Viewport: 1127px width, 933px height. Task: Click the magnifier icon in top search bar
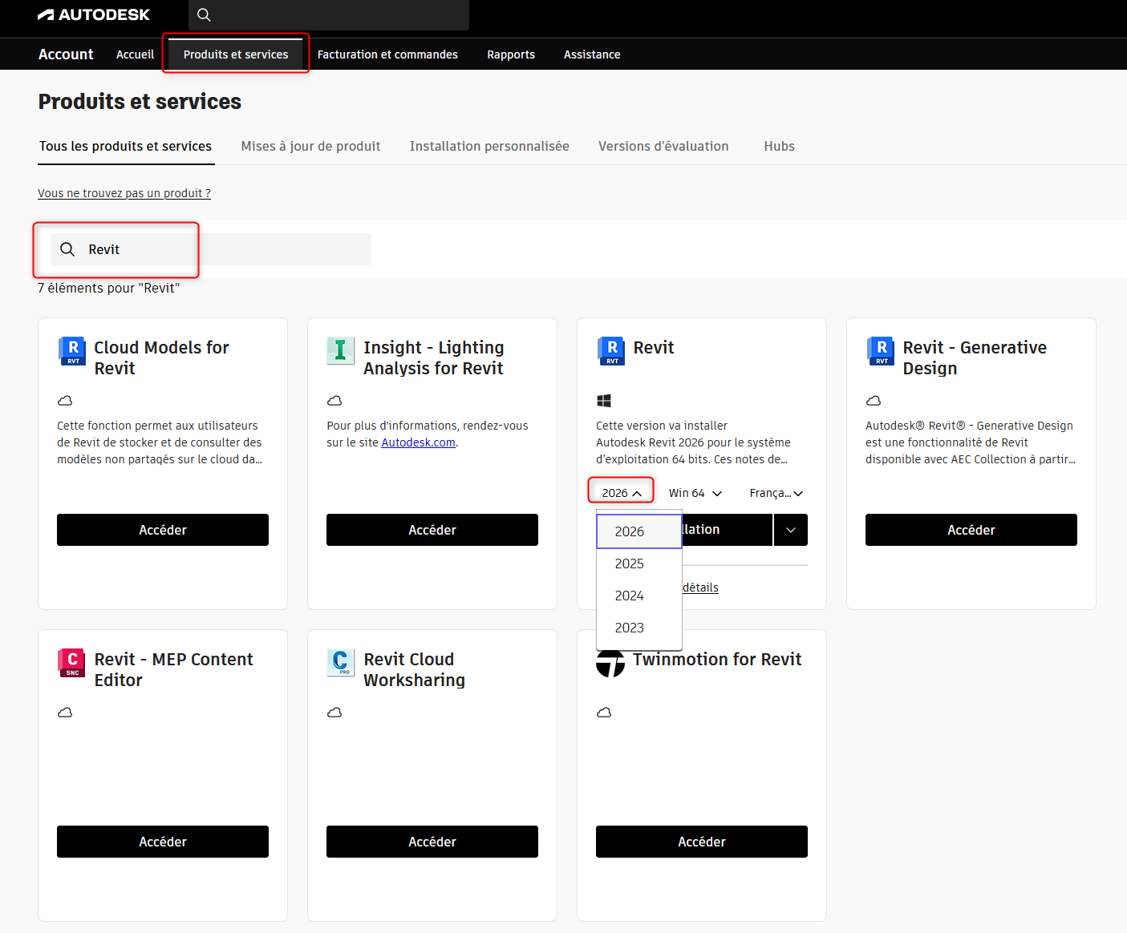click(204, 14)
